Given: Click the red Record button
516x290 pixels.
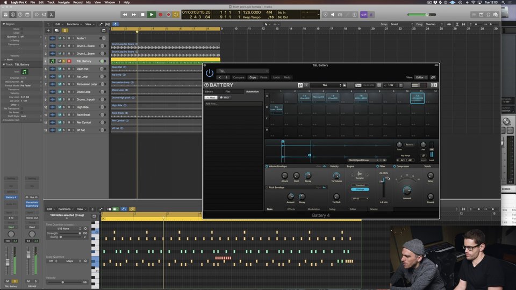Looking at the screenshot, I should point(160,15).
